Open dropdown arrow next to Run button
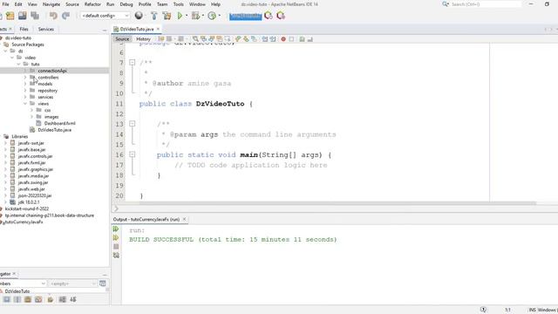 tap(187, 16)
